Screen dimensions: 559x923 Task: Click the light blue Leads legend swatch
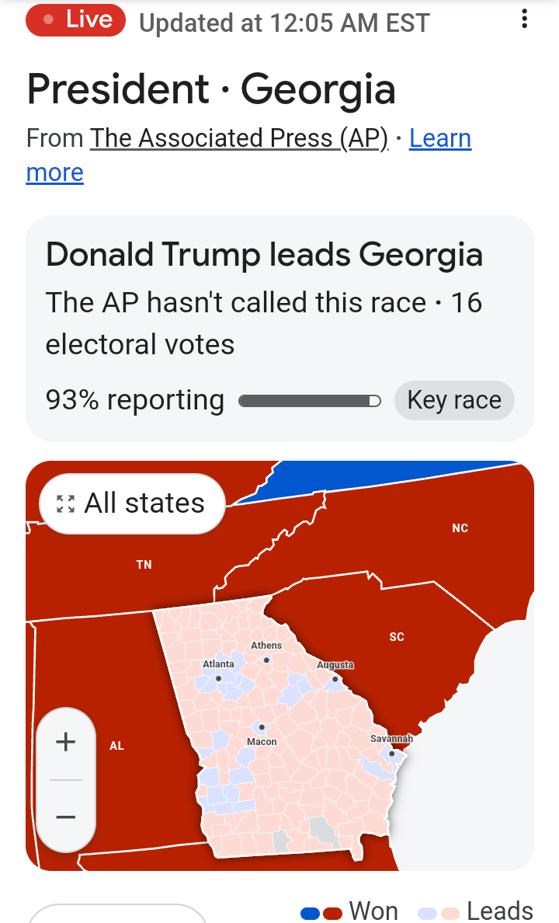[x=427, y=913]
